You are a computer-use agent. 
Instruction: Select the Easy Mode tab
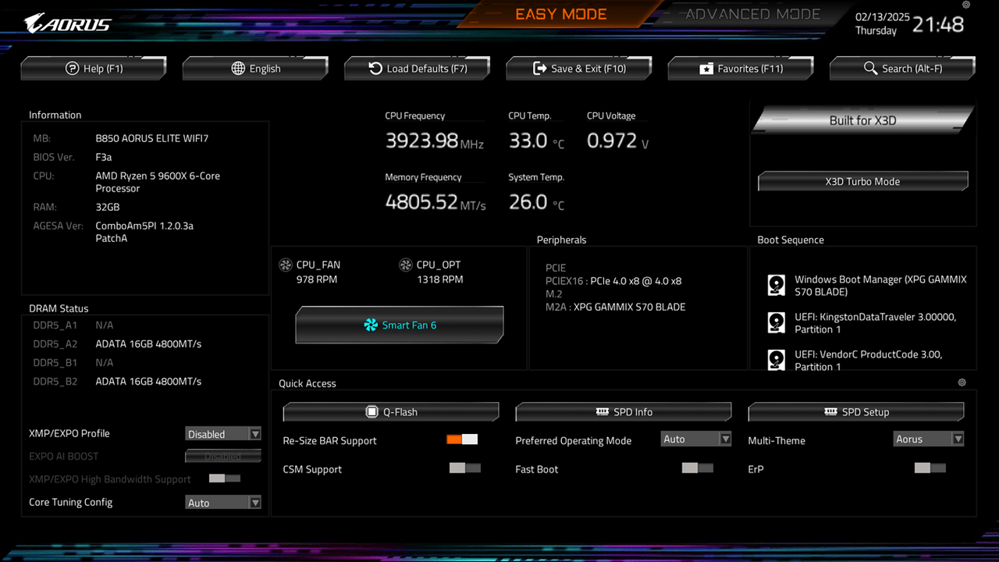tap(560, 14)
